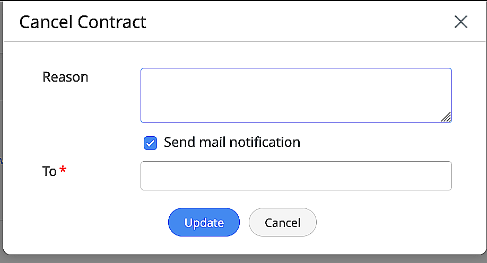
Task: Disable sending the mail notification
Action: pyautogui.click(x=151, y=143)
